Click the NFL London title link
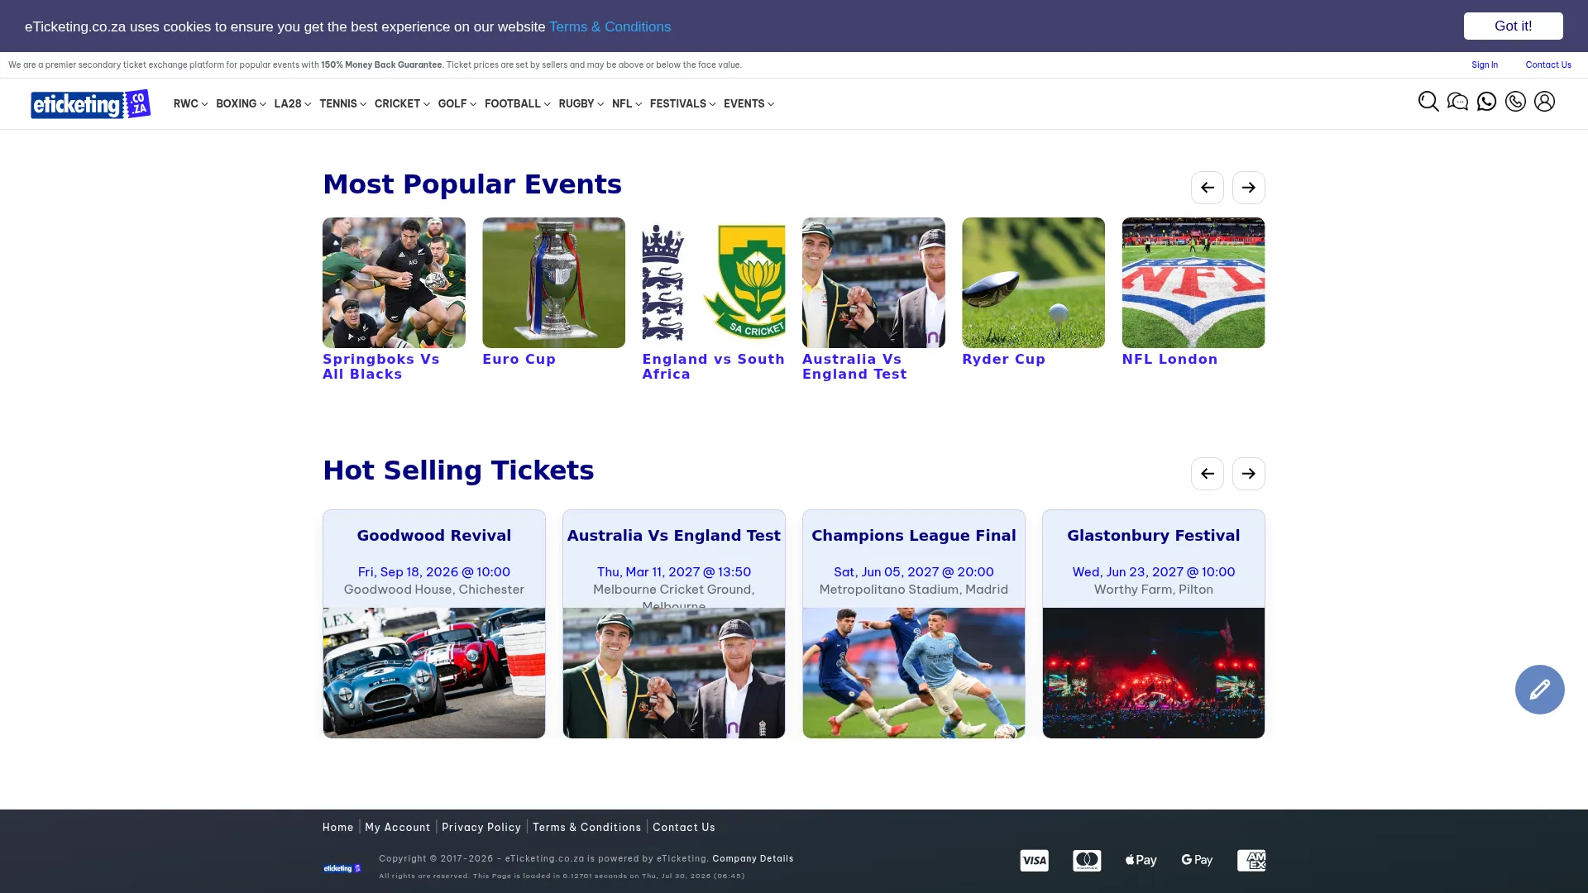Image resolution: width=1588 pixels, height=893 pixels. click(1169, 359)
